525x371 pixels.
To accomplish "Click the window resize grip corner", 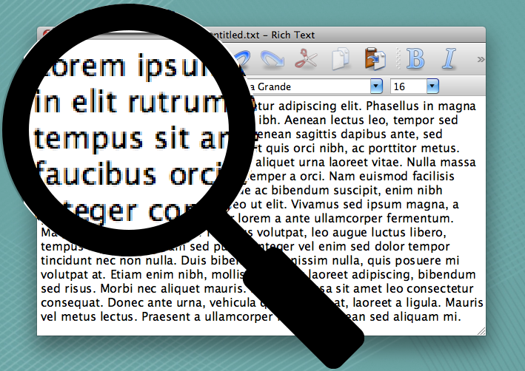I will [x=481, y=330].
